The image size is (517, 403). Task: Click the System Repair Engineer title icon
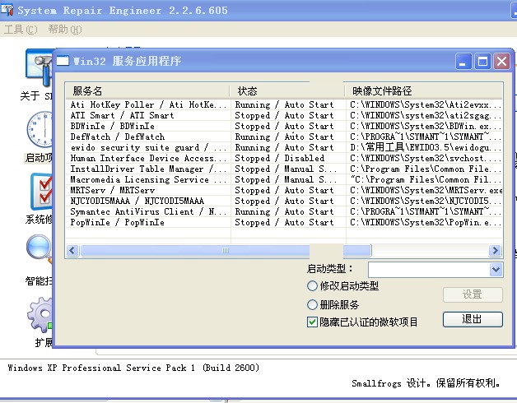tap(7, 10)
